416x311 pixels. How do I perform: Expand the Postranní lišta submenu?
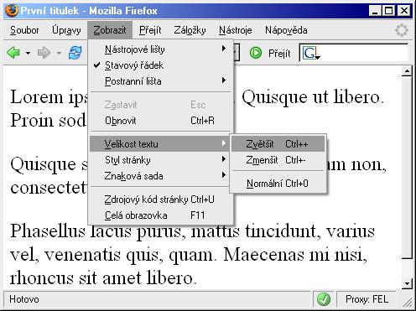coord(160,81)
